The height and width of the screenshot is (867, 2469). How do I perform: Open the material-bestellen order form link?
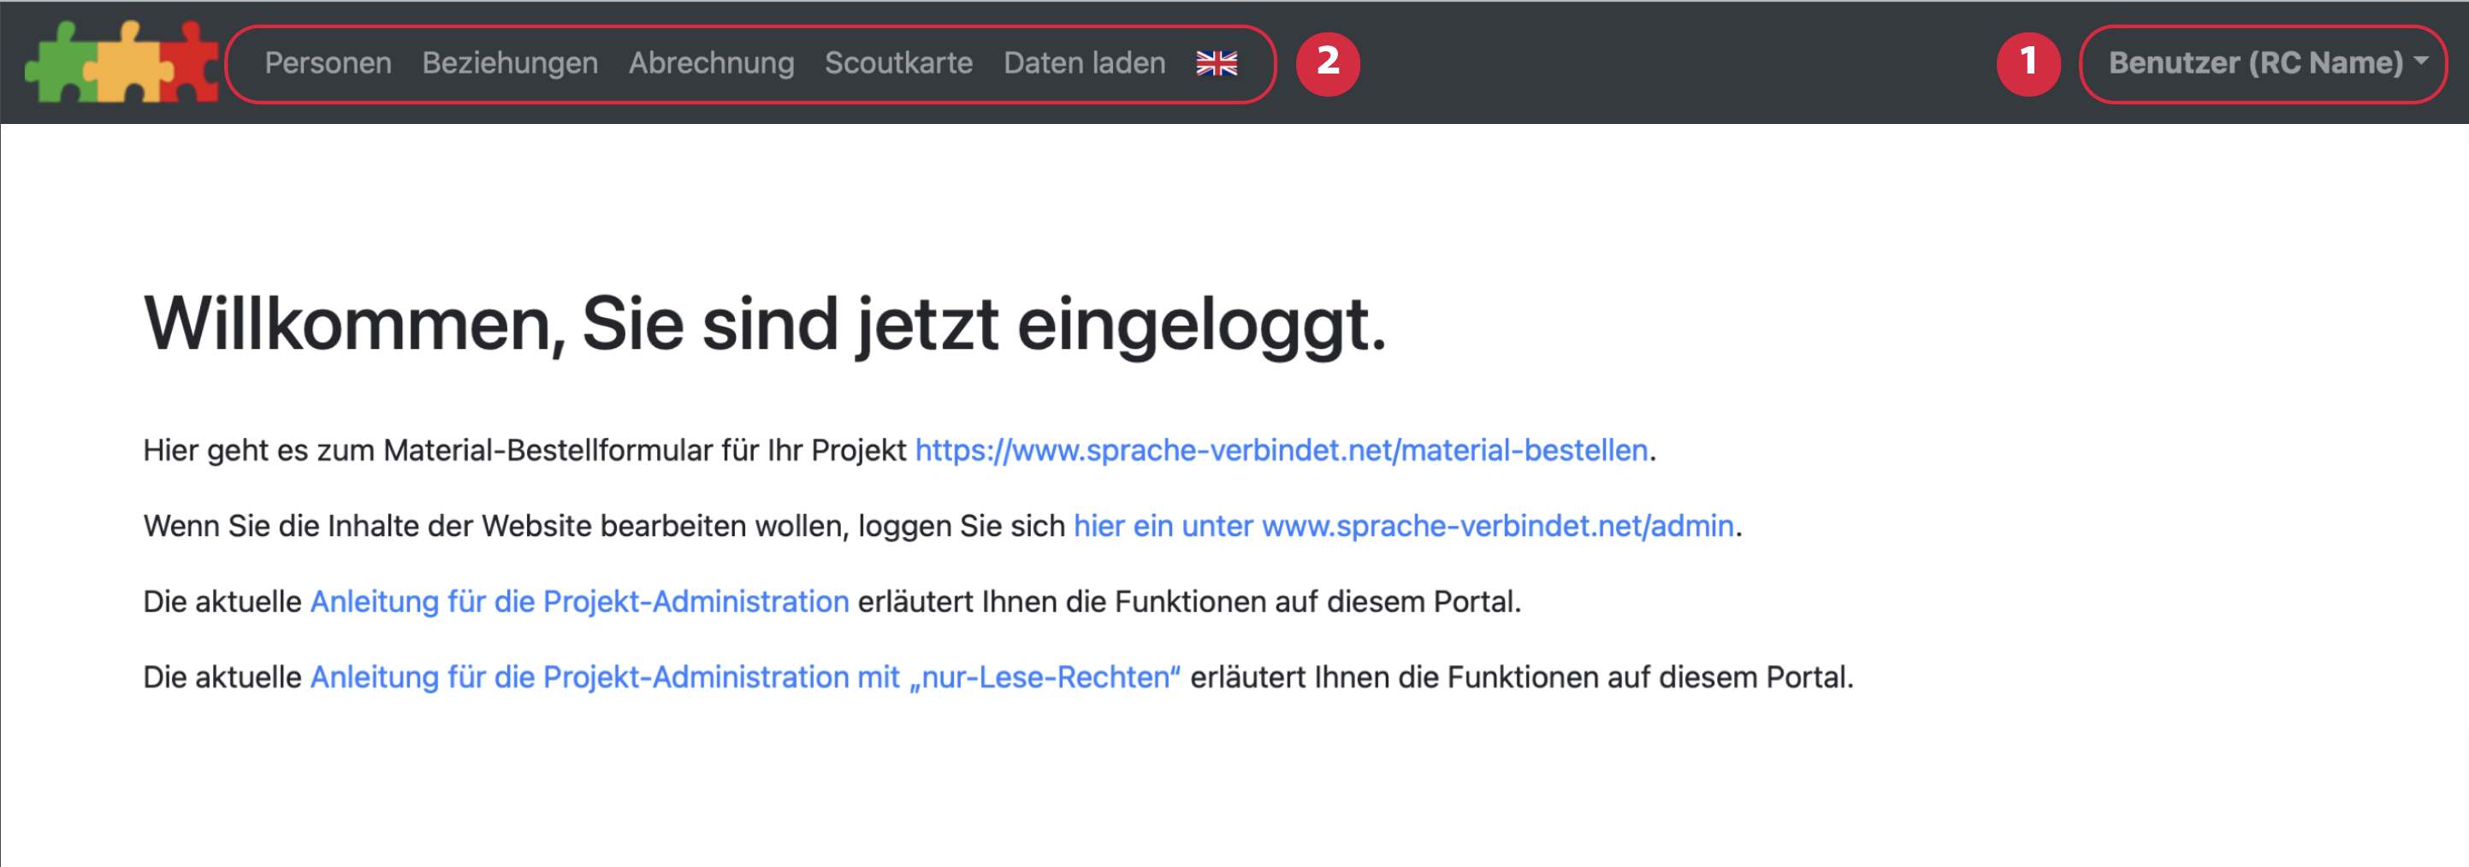point(1281,451)
